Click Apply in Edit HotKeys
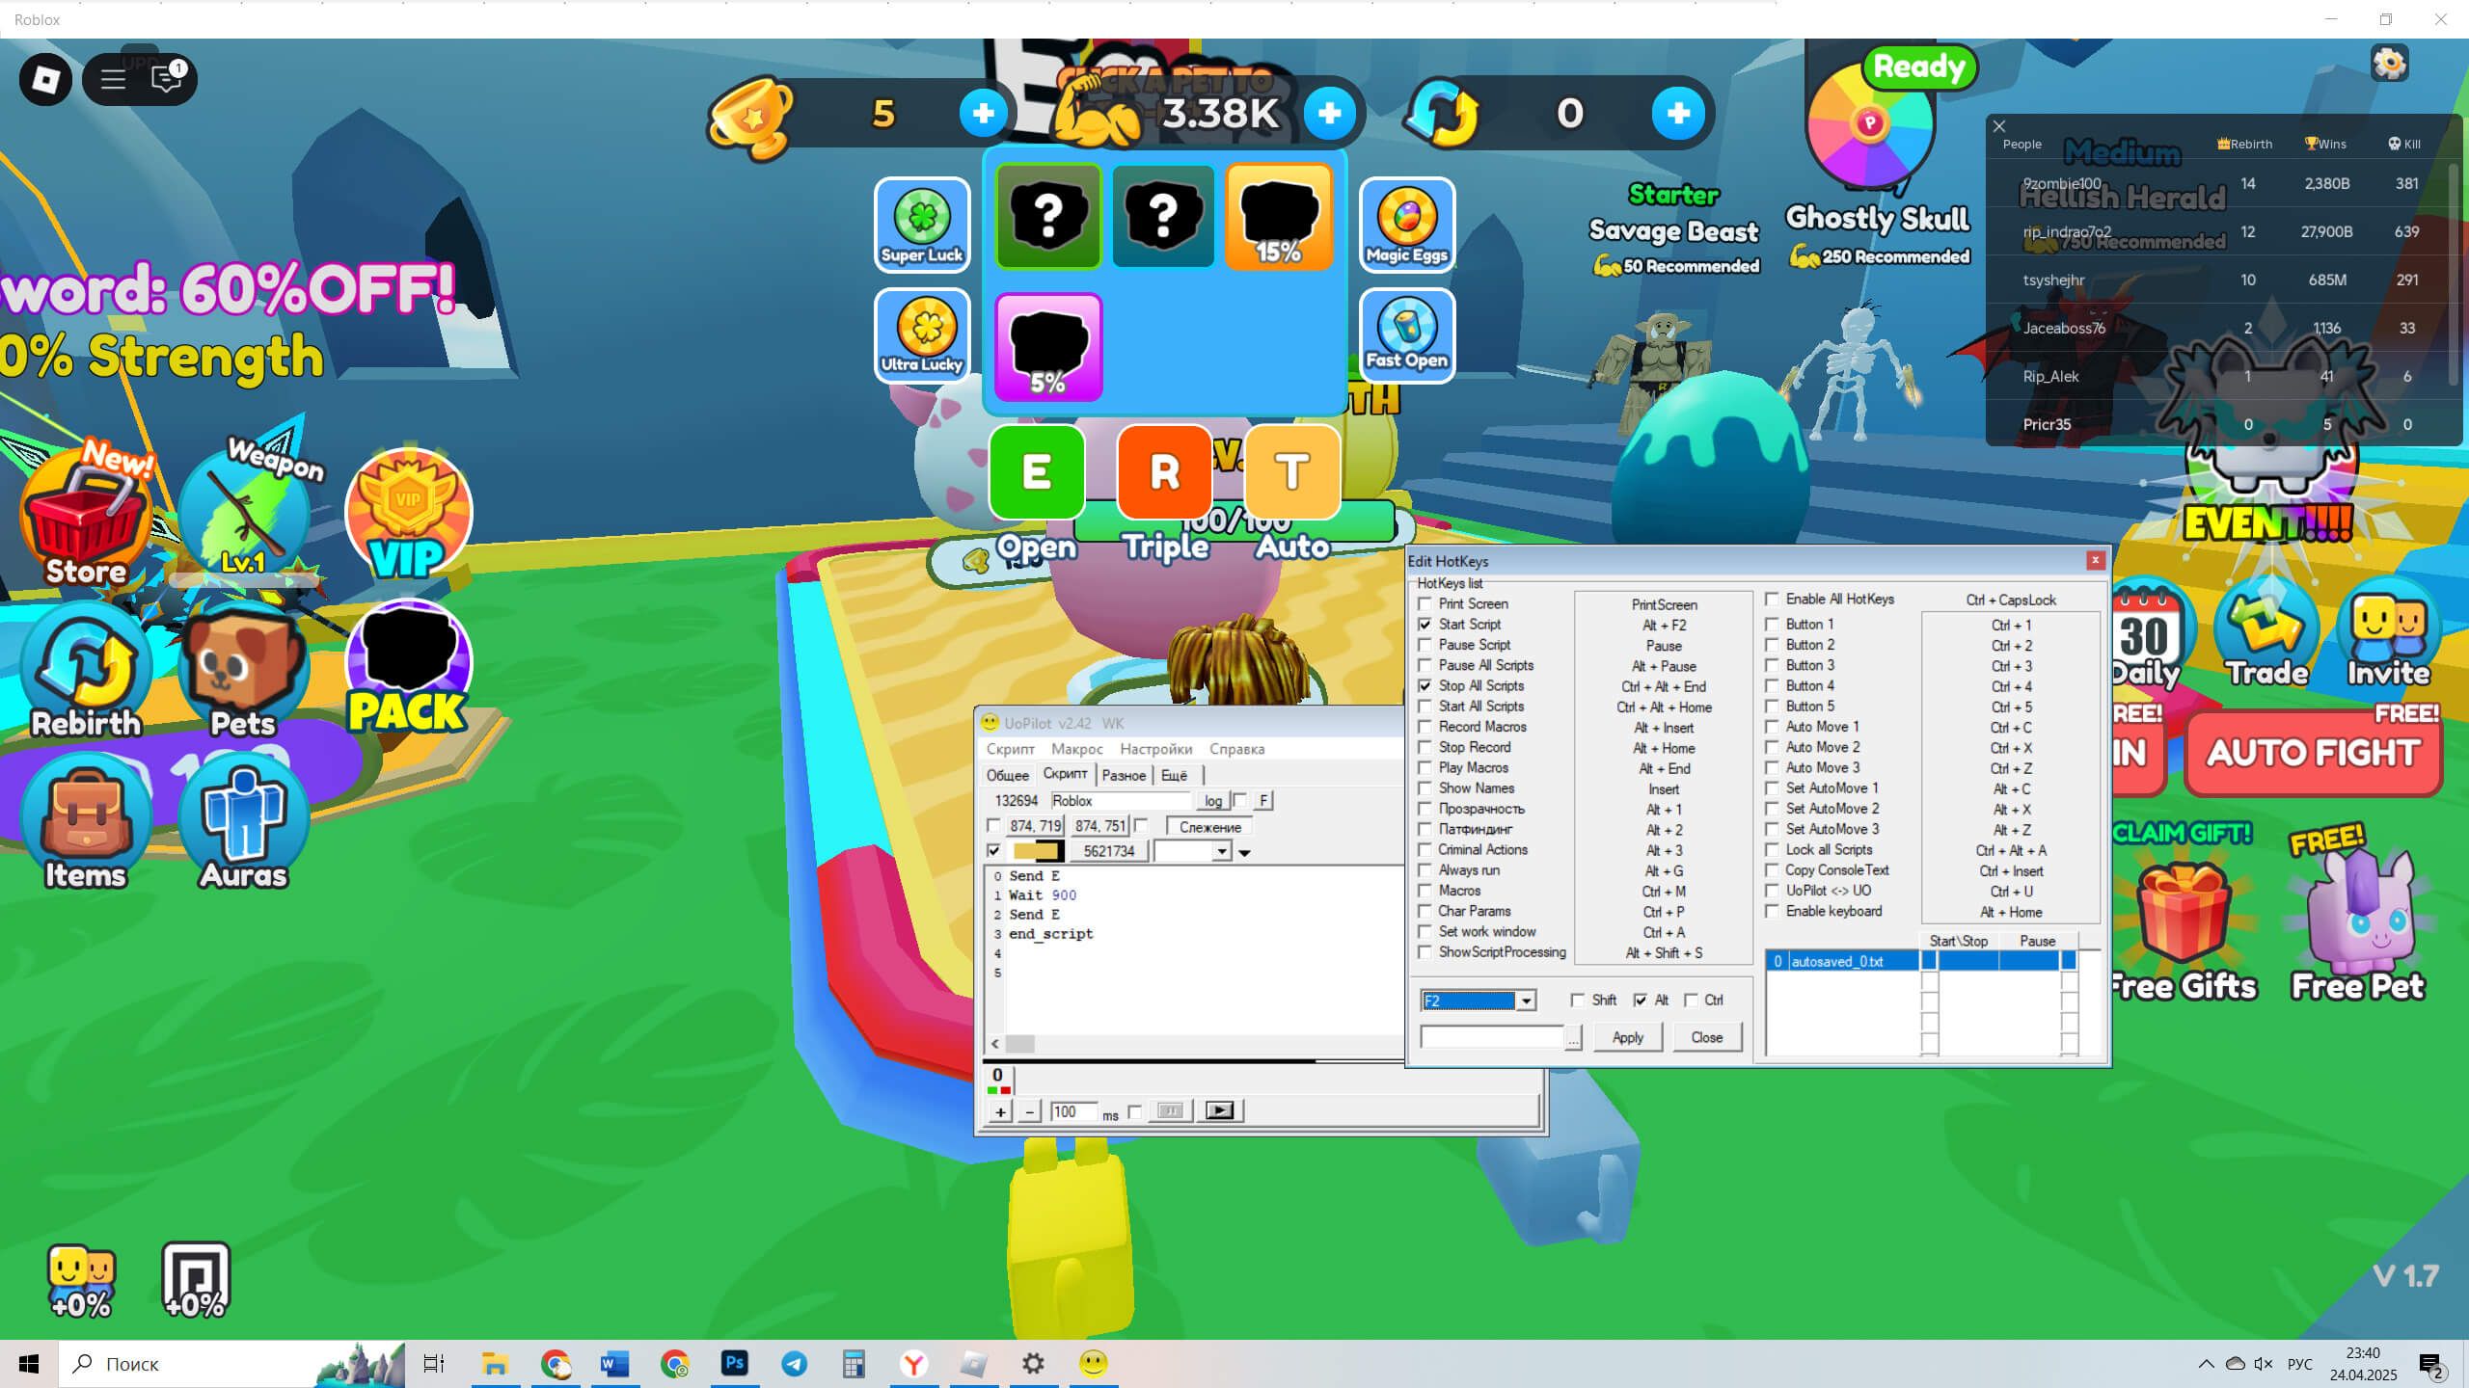 [x=1627, y=1037]
